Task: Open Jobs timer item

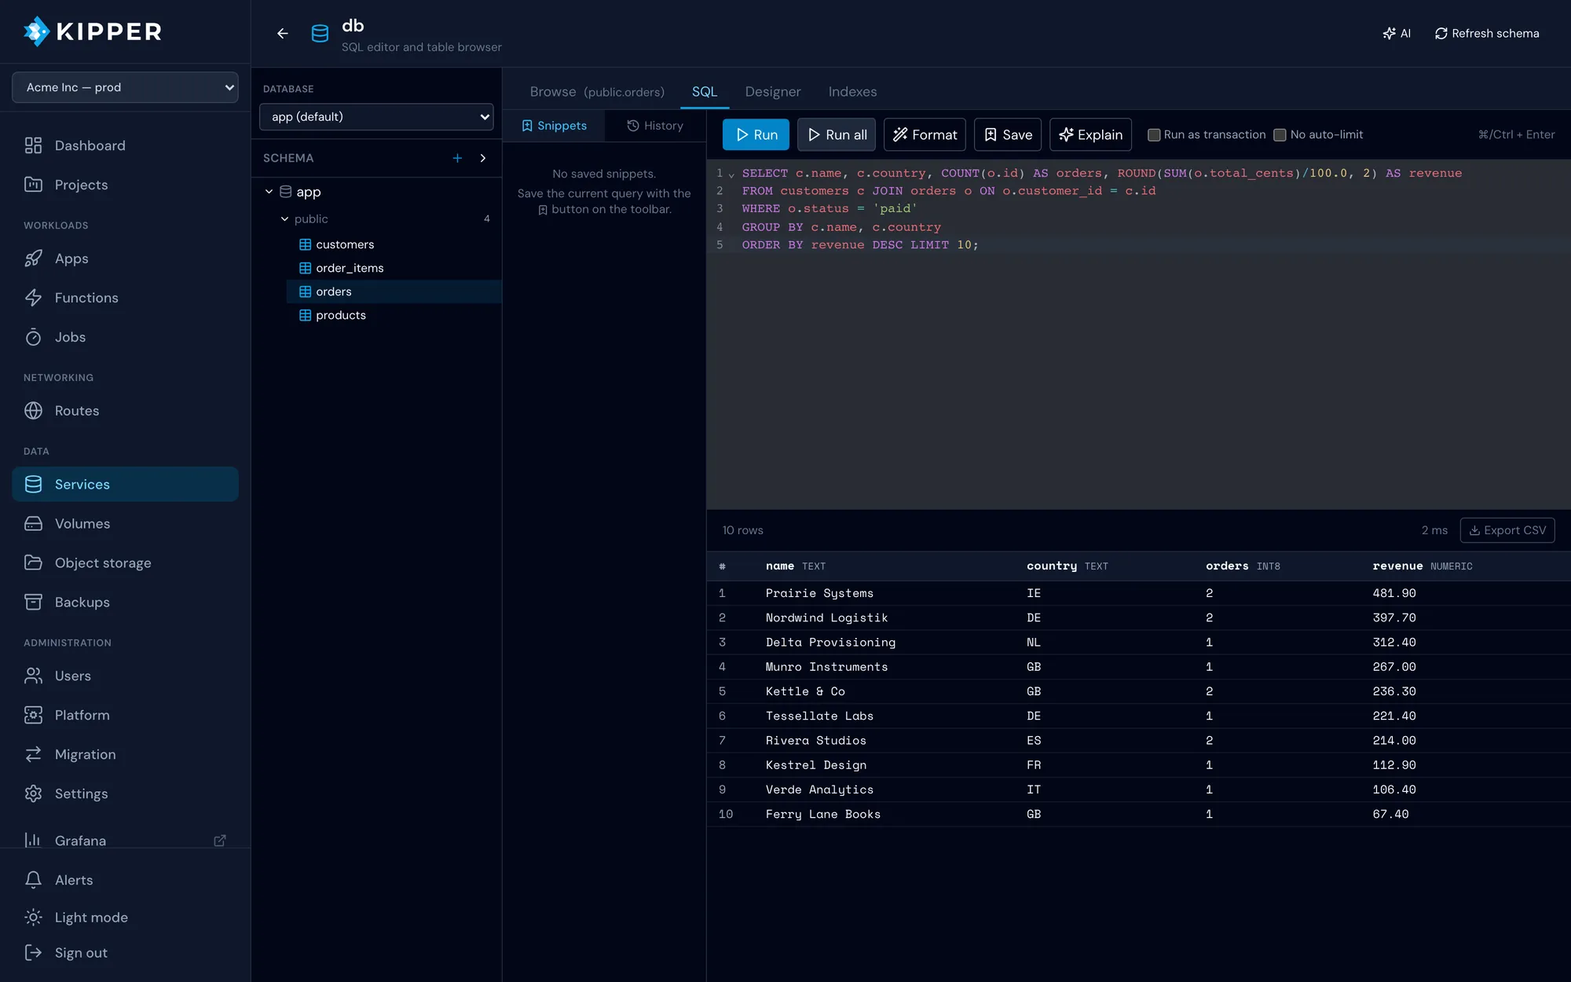Action: pyautogui.click(x=125, y=337)
